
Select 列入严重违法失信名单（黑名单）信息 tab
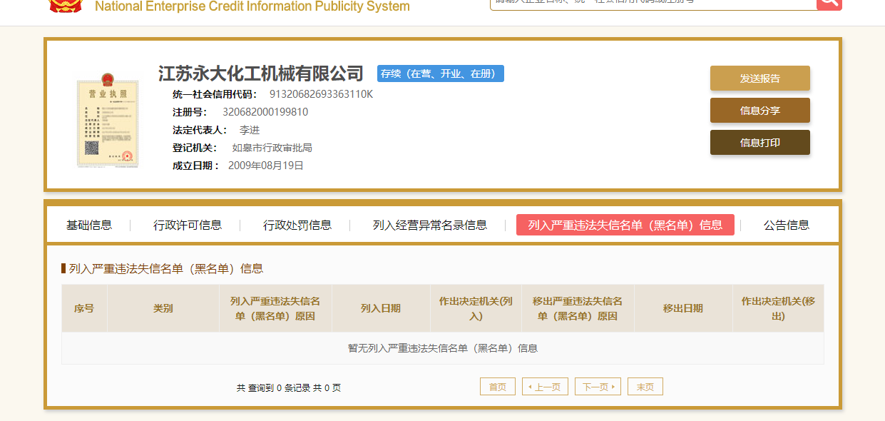(x=625, y=225)
